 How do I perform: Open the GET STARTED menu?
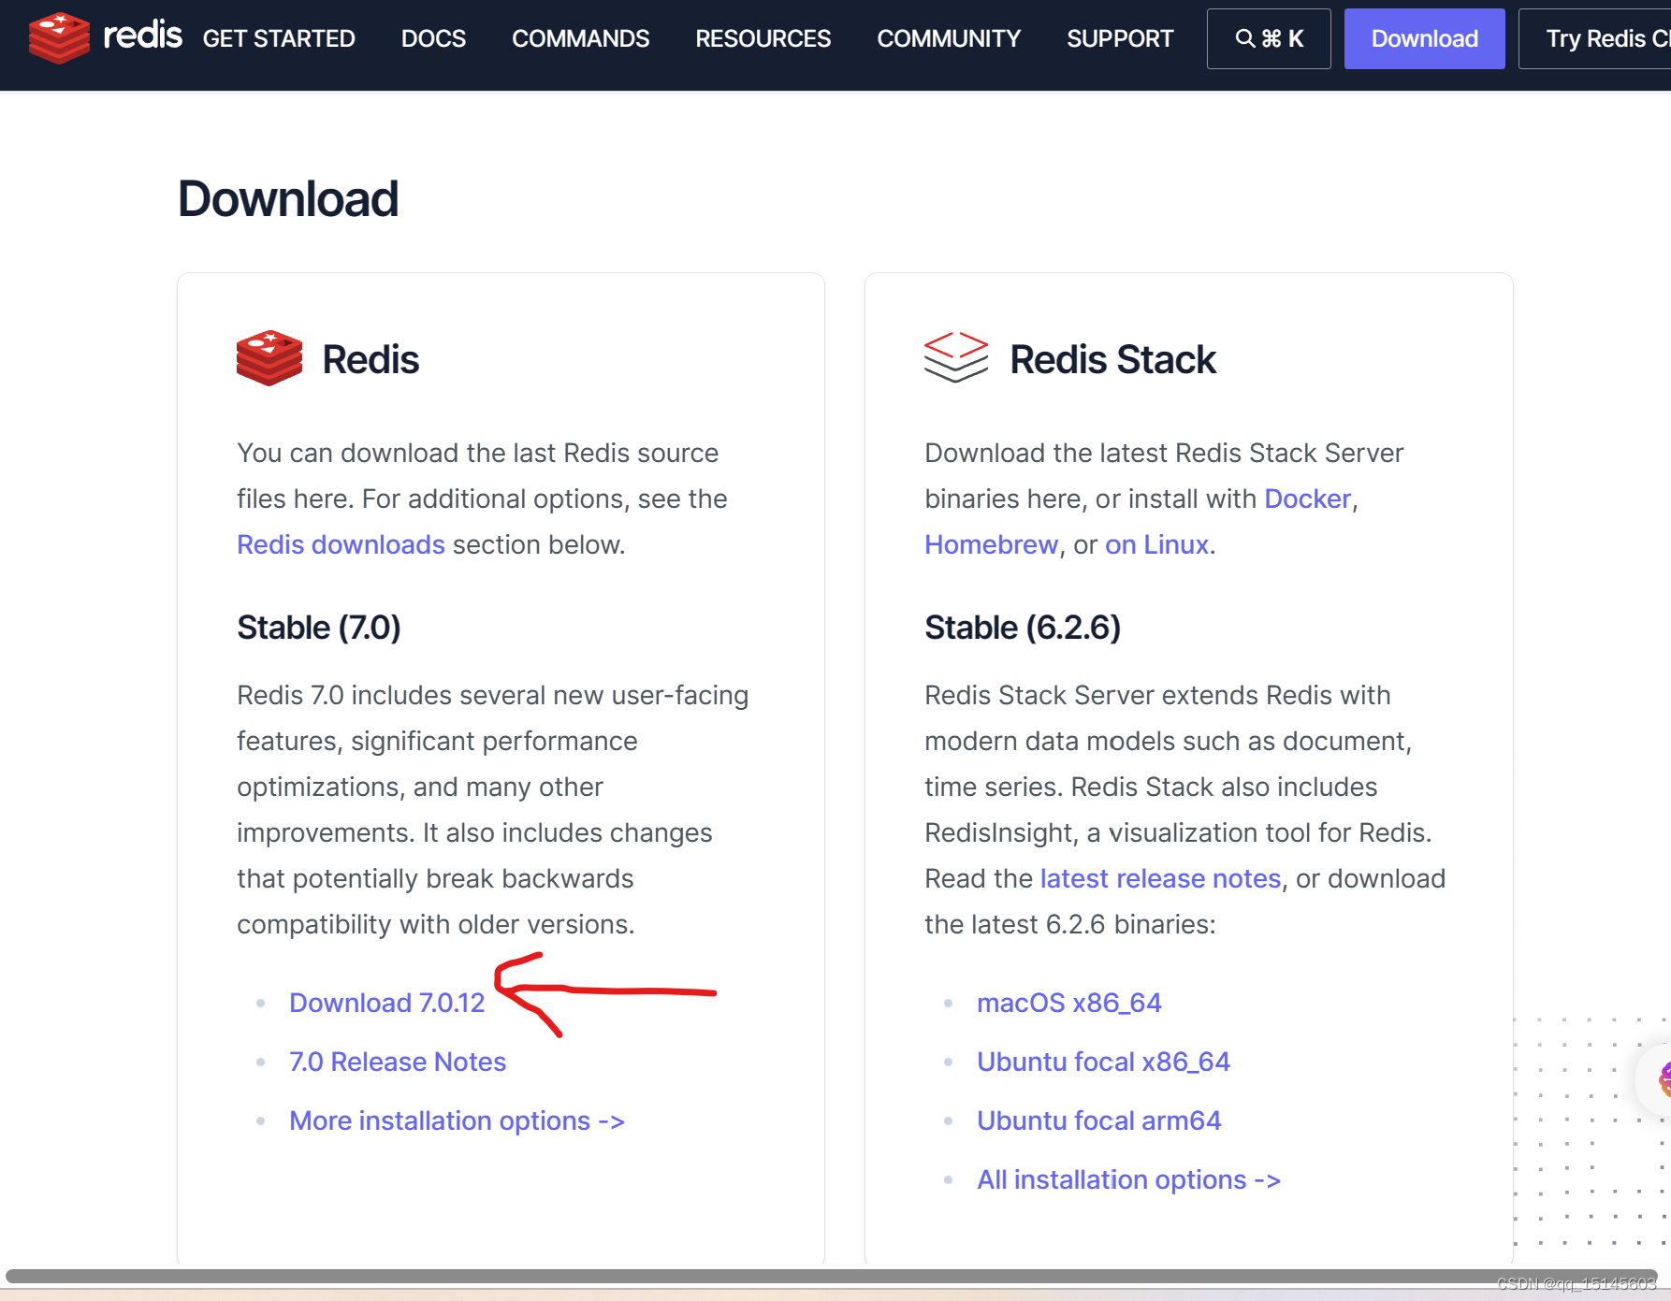279,38
